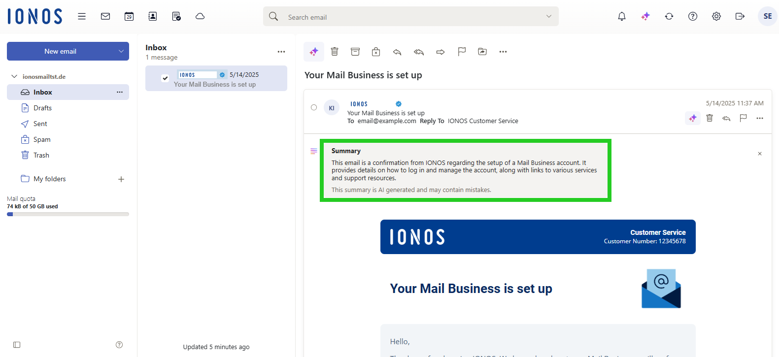Image resolution: width=779 pixels, height=357 pixels.
Task: Mark email as spam in toolbar
Action: coord(376,52)
